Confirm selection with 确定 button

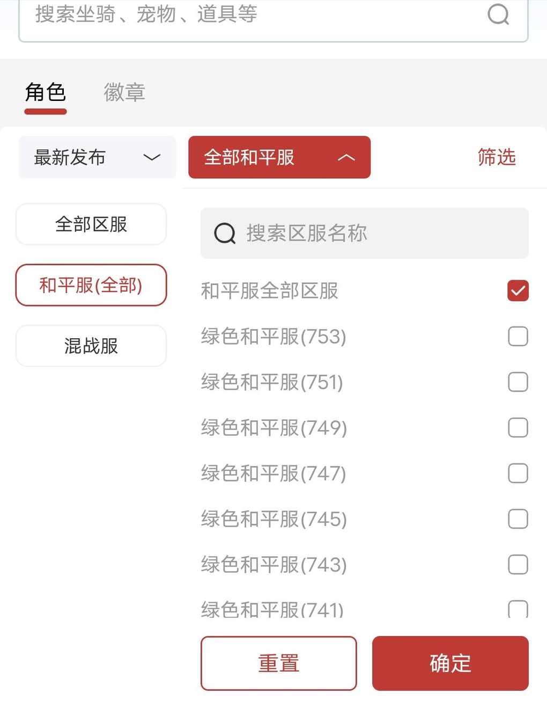click(450, 663)
